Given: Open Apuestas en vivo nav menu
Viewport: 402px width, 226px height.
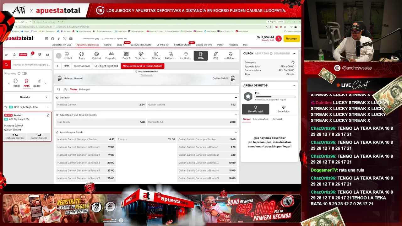Looking at the screenshot, I should 62,45.
